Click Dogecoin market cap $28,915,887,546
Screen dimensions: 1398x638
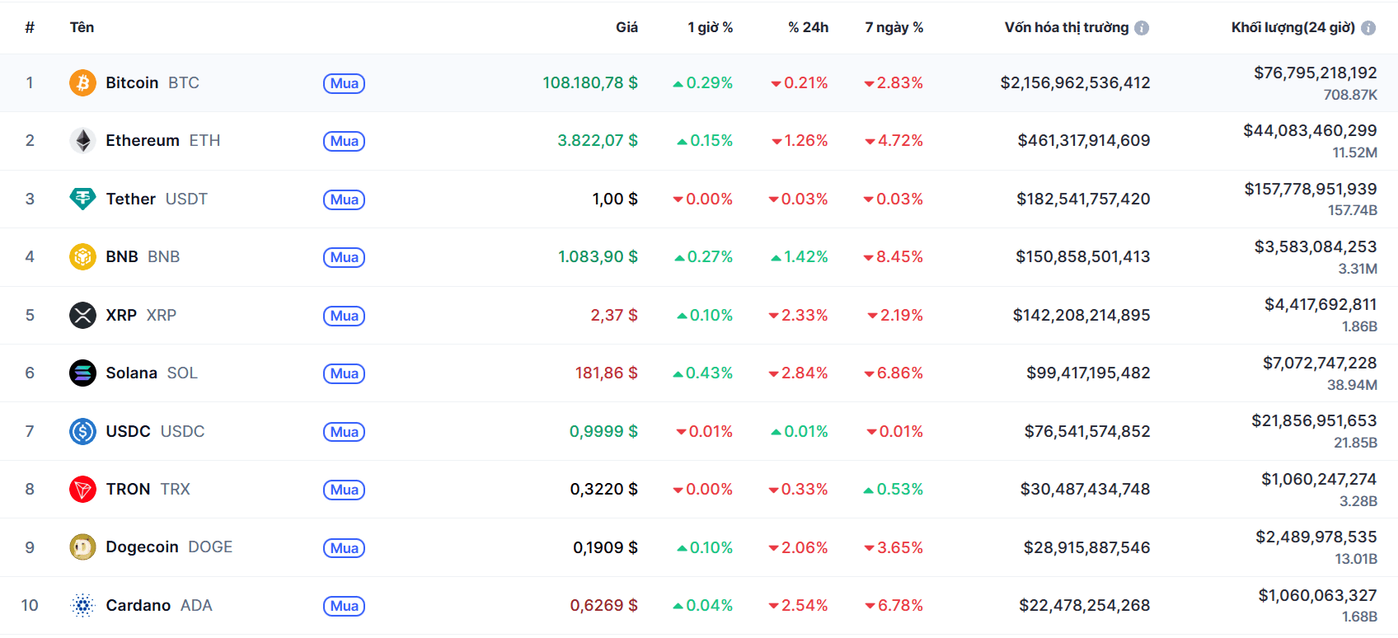click(x=1086, y=547)
